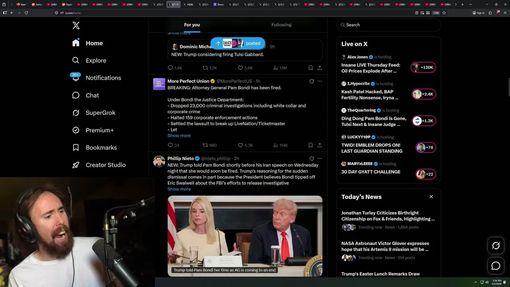510x287 pixels.
Task: Go to Home in the sidebar
Action: 88,43
